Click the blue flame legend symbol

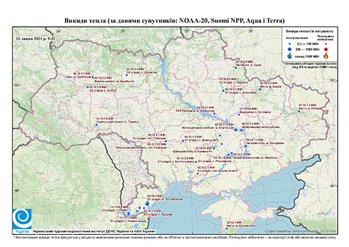pyautogui.click(x=290, y=56)
